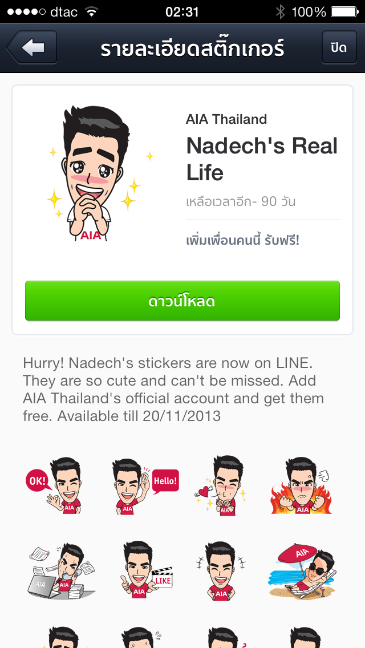Close the sticker details with ปิด button
Image resolution: width=365 pixels, height=648 pixels.
[x=339, y=47]
